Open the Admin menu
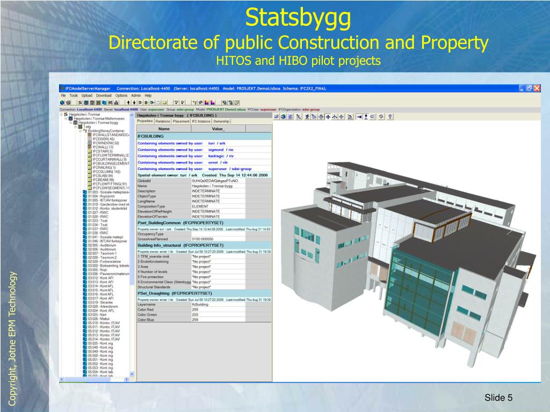The image size is (550, 412). tap(136, 95)
